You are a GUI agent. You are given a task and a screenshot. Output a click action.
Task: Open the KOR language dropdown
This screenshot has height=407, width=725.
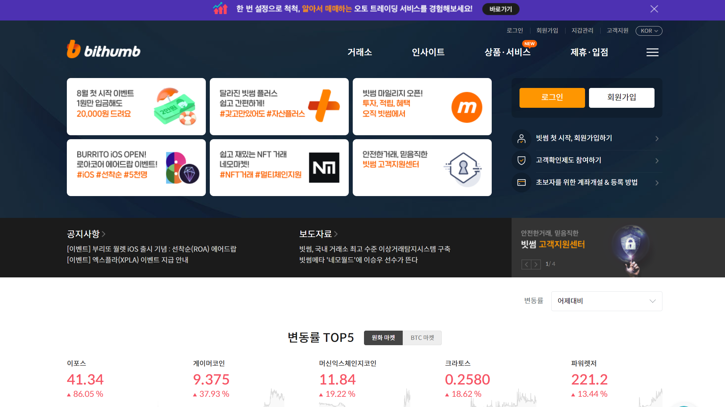tap(649, 31)
